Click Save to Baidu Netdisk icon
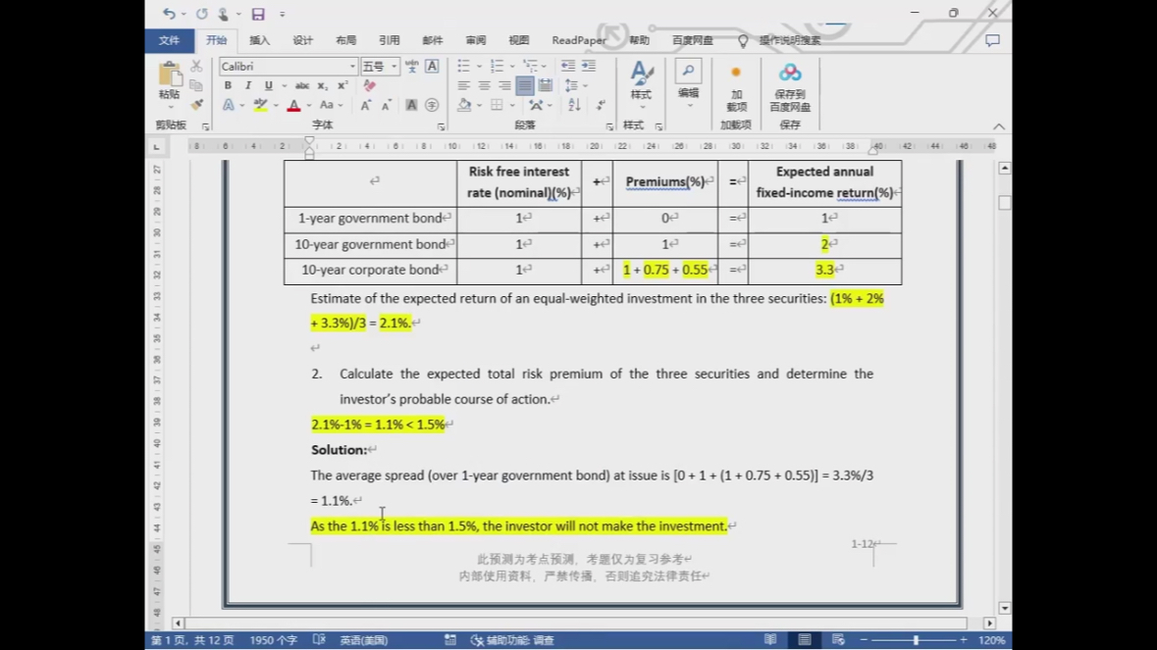Image resolution: width=1157 pixels, height=650 pixels. [790, 87]
